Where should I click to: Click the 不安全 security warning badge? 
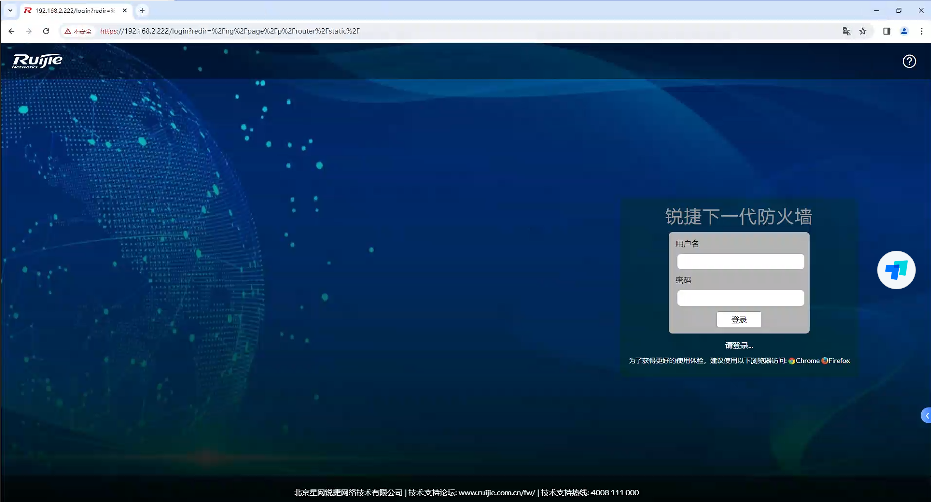pyautogui.click(x=78, y=31)
